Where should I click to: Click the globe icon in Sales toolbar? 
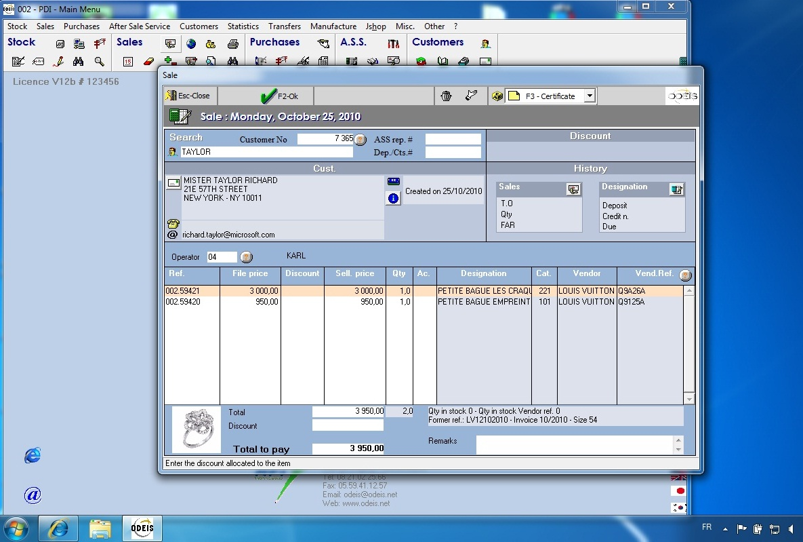(x=191, y=44)
